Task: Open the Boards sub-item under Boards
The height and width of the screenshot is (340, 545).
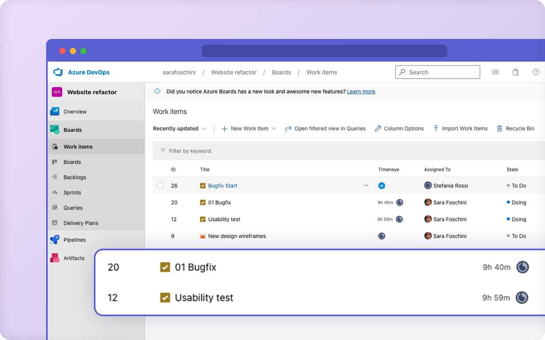Action: click(x=72, y=162)
